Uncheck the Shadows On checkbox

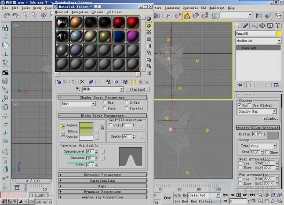coord(240,105)
